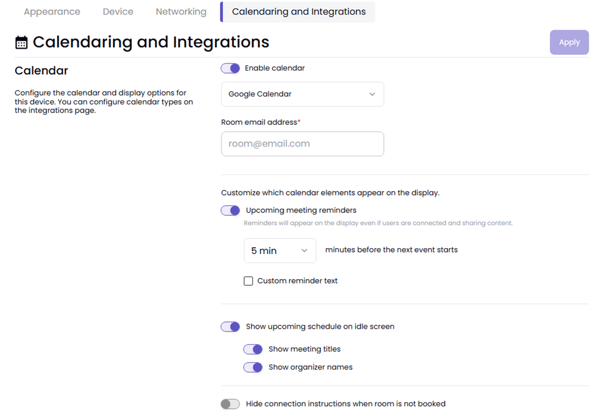Toggle the Enable calendar switch
The height and width of the screenshot is (417, 598).
(230, 68)
